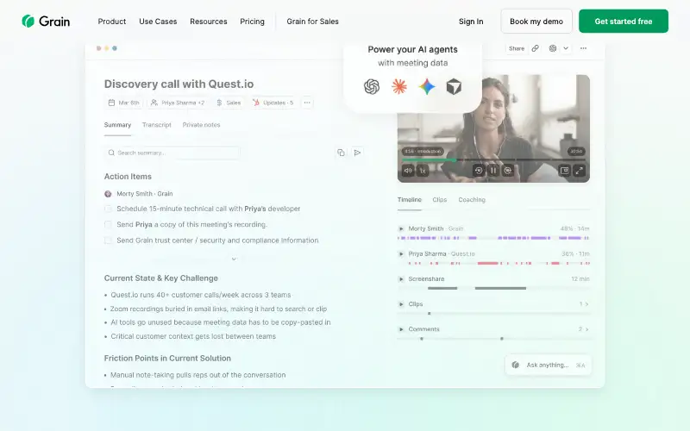Click the Mar 6th date chip
The image size is (690, 431).
(123, 103)
